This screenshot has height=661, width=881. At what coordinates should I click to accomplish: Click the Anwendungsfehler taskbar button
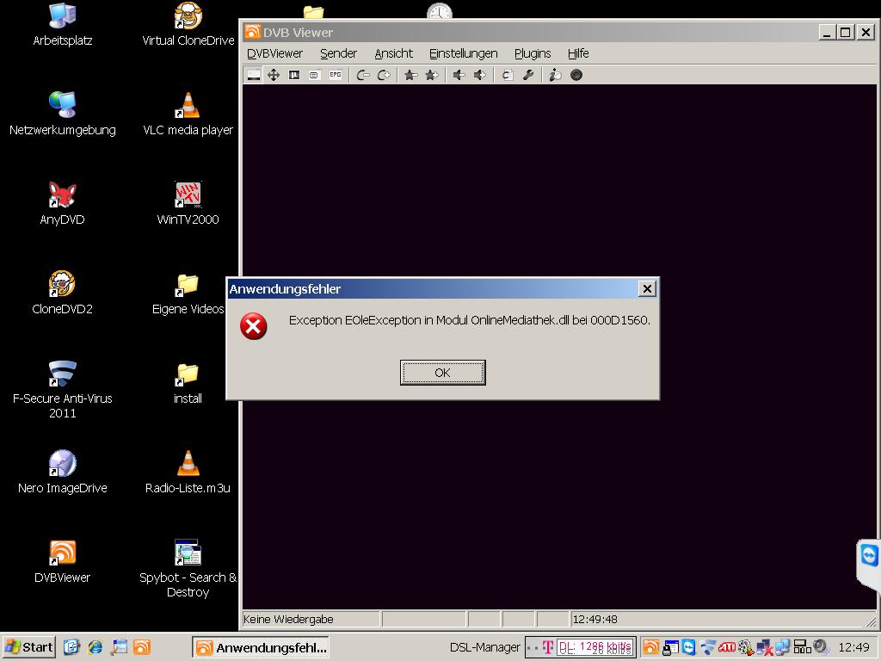coord(260,647)
